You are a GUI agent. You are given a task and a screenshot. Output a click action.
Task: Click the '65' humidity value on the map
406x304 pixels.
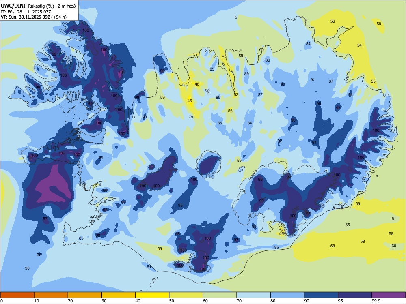pos(348,225)
